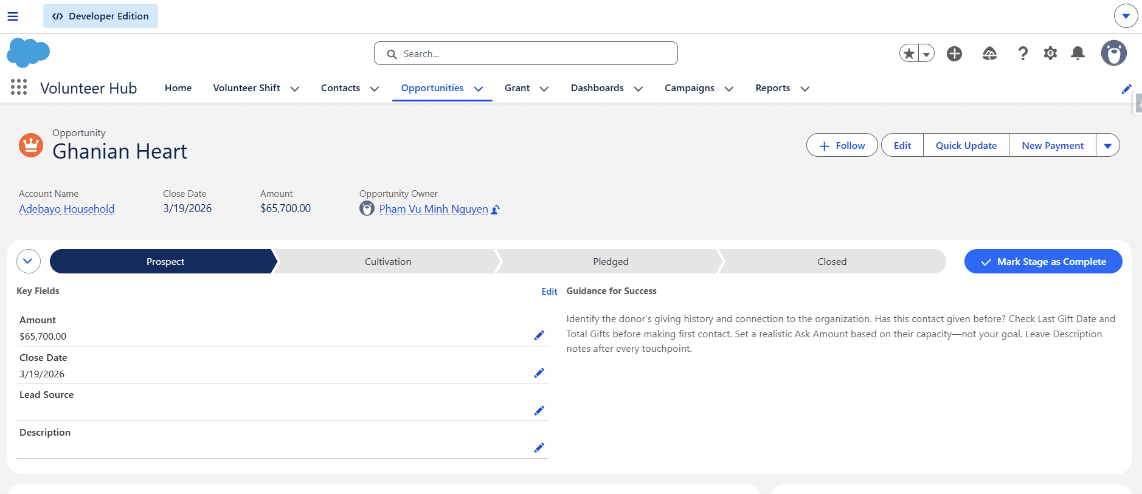This screenshot has width=1142, height=494.
Task: Open the Trailhead guidance icon
Action: 989,53
